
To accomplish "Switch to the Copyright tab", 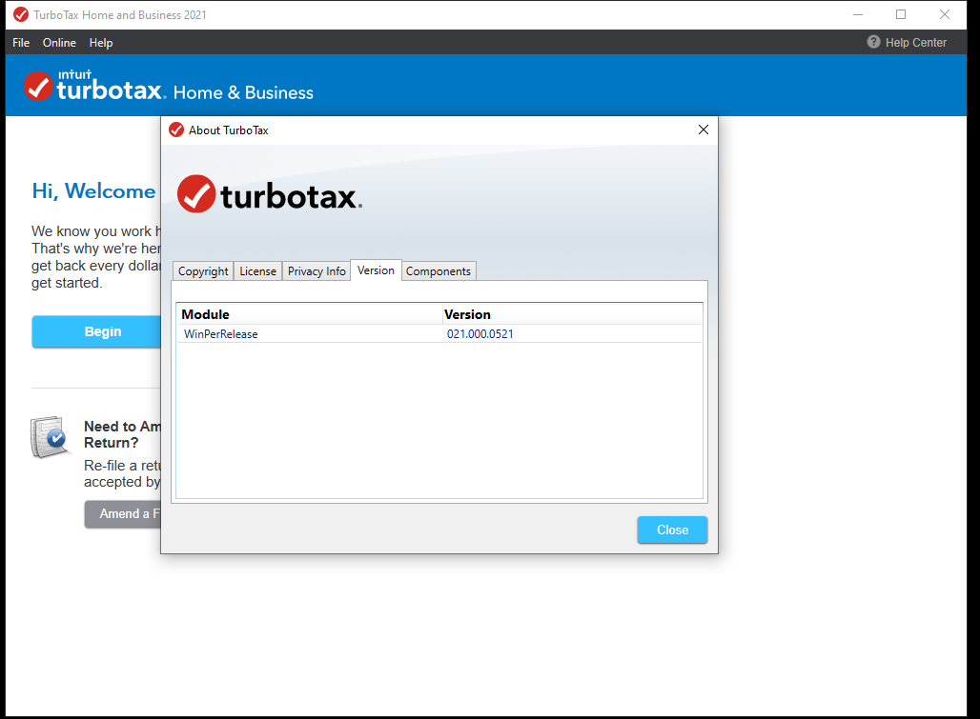I will point(203,270).
